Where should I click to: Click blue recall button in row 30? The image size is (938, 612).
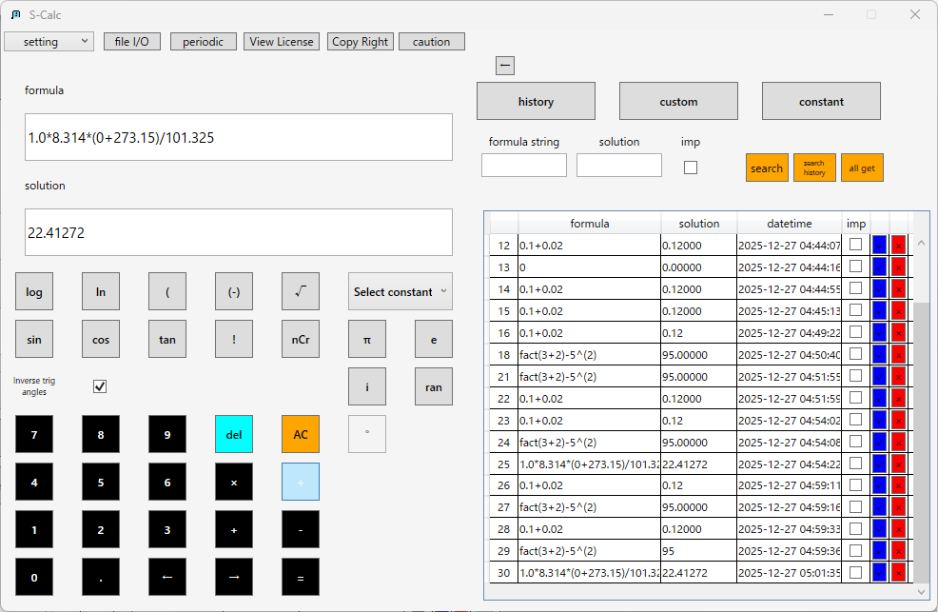coord(879,573)
